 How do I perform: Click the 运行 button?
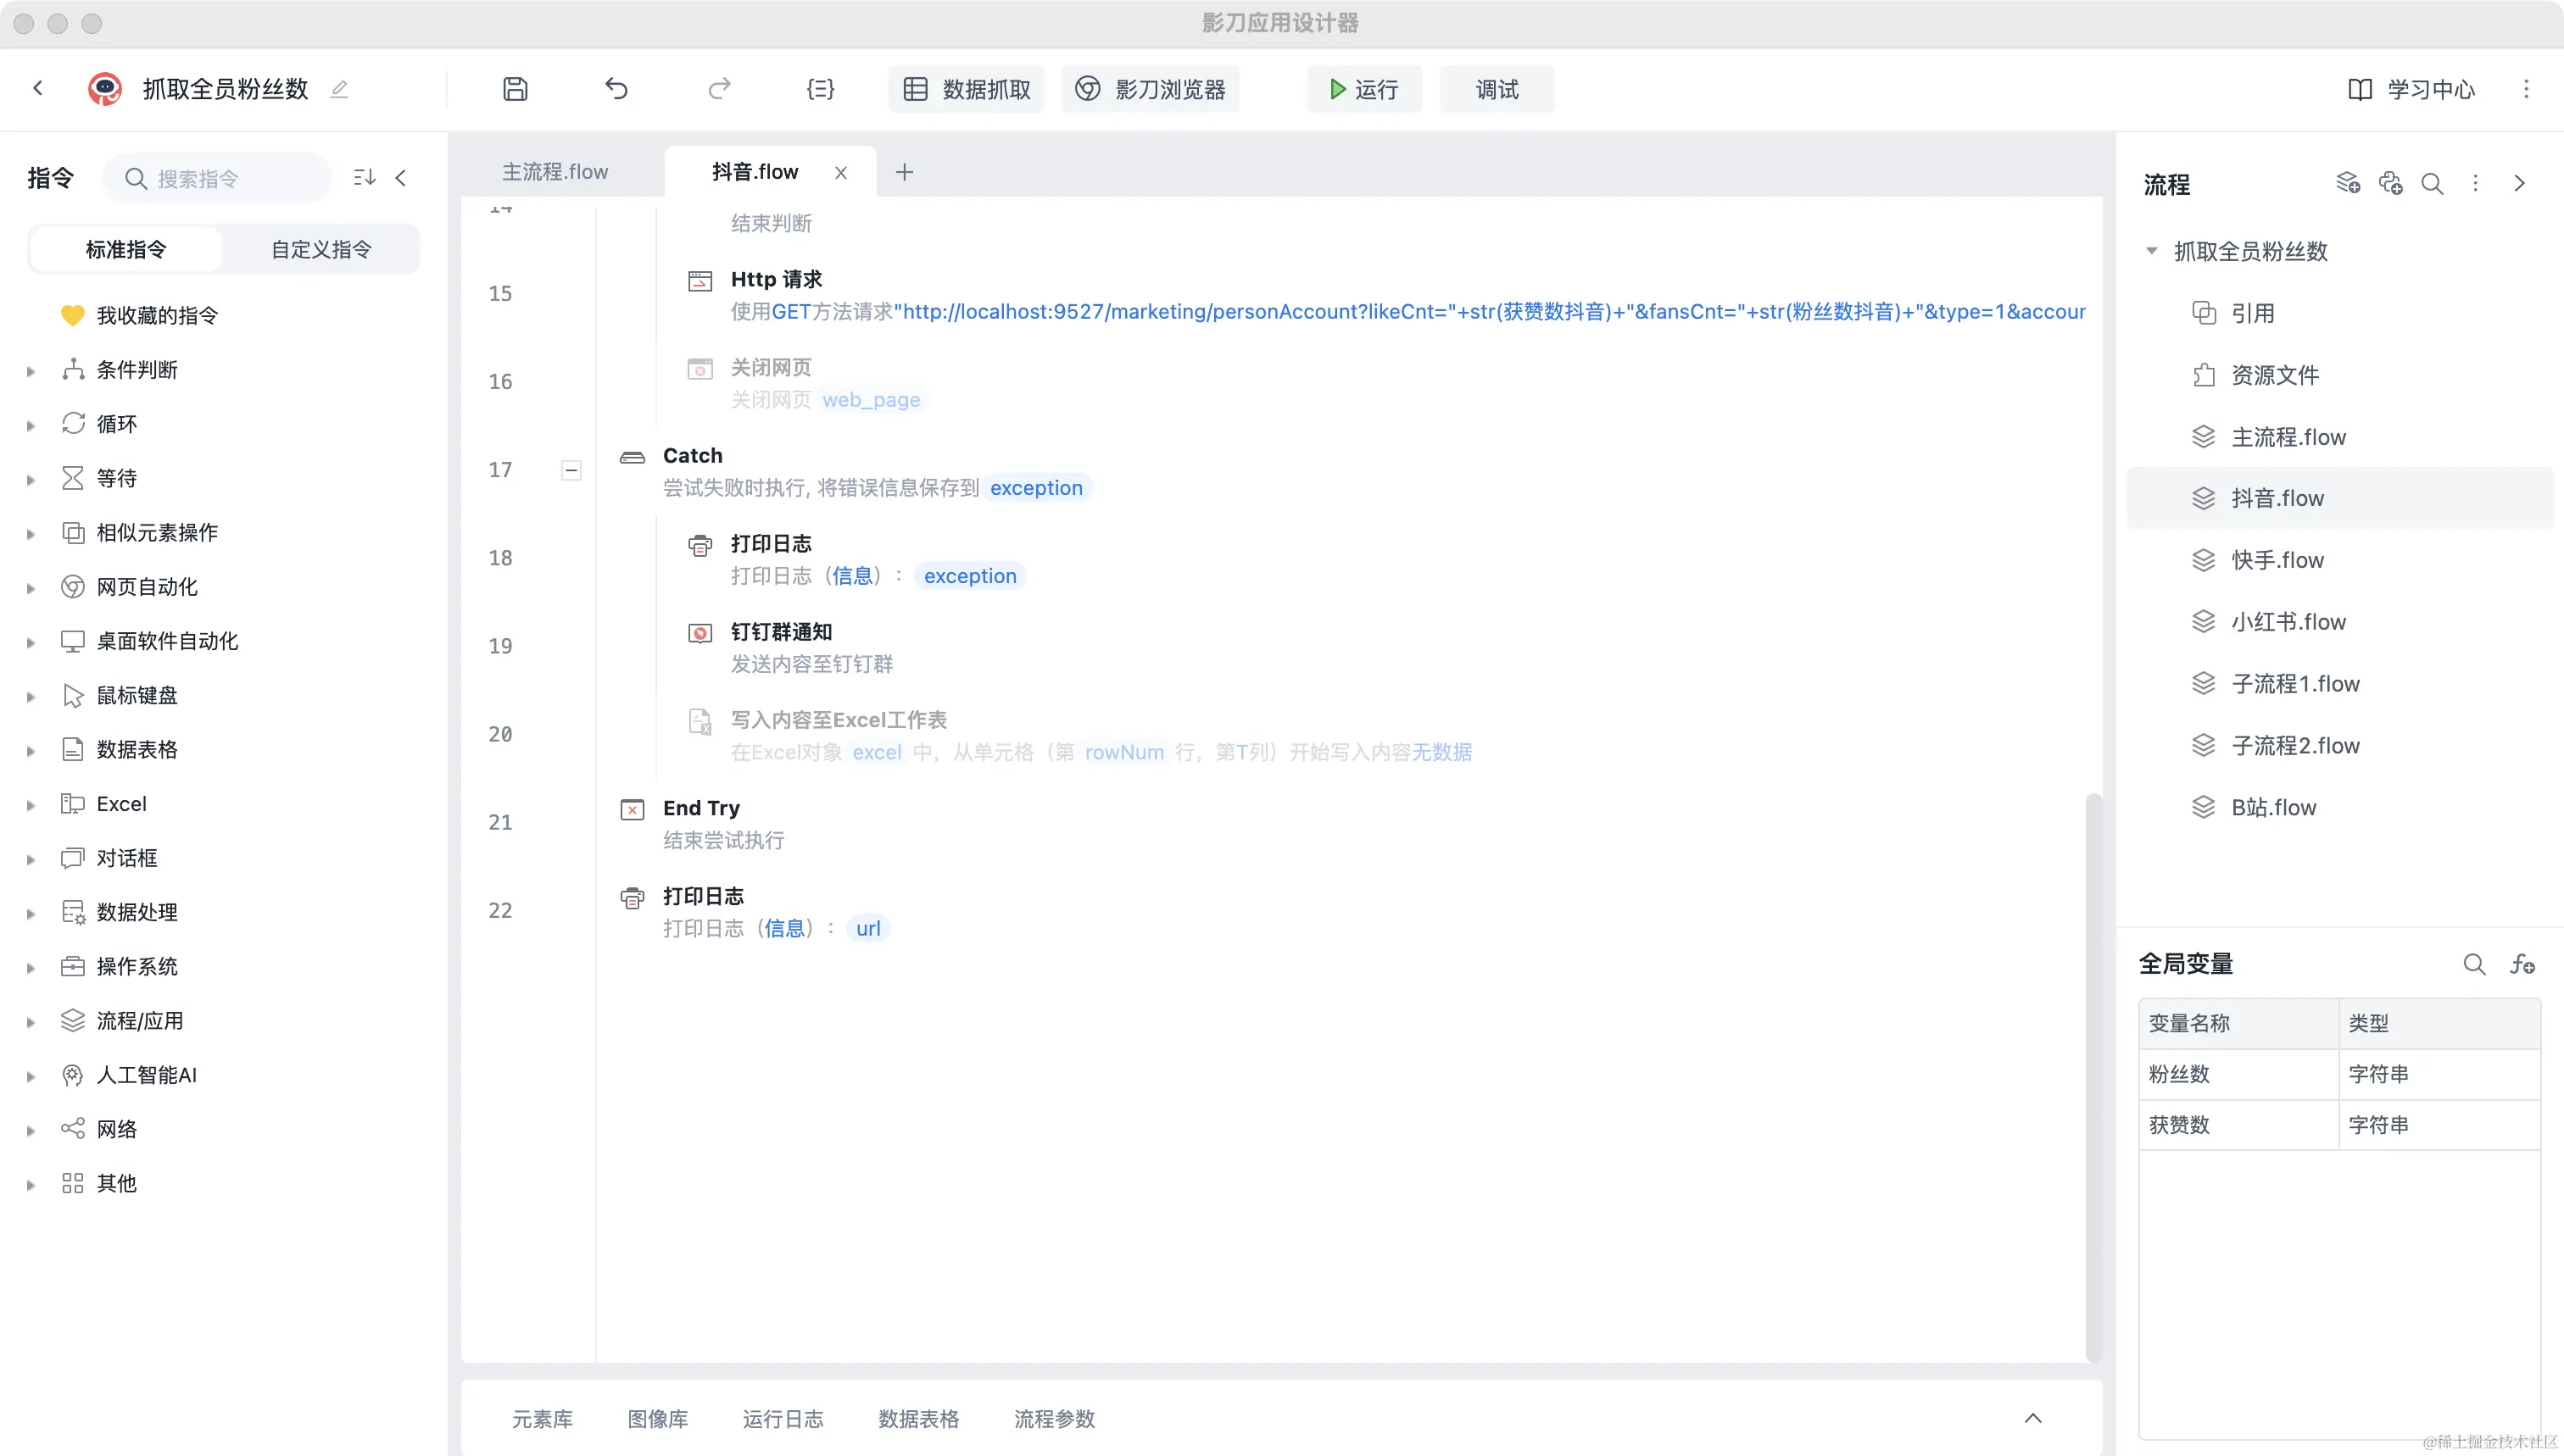tap(1363, 89)
